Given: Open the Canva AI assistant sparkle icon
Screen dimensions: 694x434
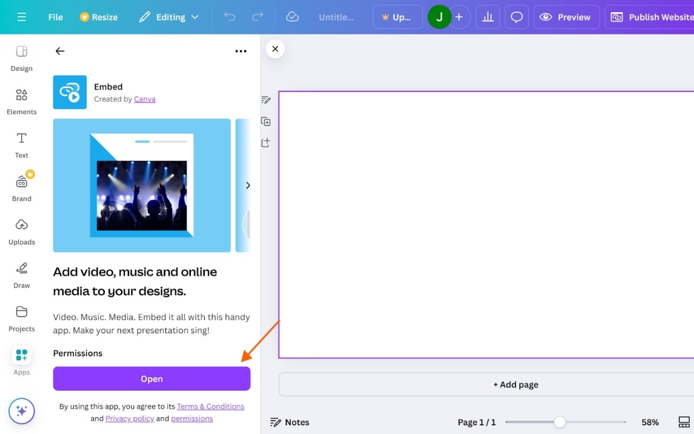Looking at the screenshot, I should [x=22, y=411].
